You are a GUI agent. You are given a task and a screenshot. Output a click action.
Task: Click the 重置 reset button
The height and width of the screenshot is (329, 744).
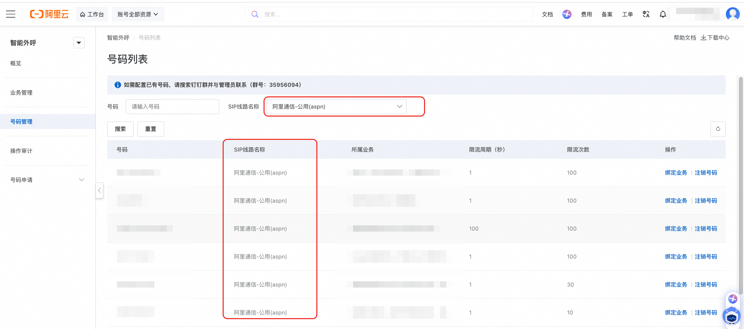150,129
